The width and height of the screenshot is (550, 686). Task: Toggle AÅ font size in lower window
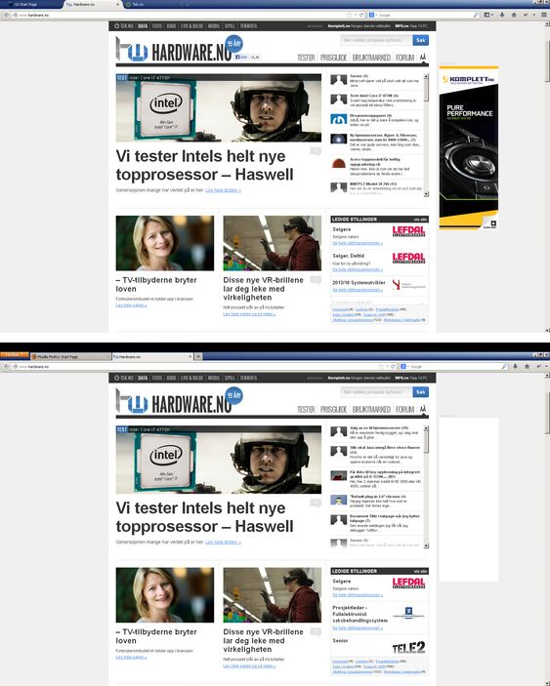pos(423,409)
